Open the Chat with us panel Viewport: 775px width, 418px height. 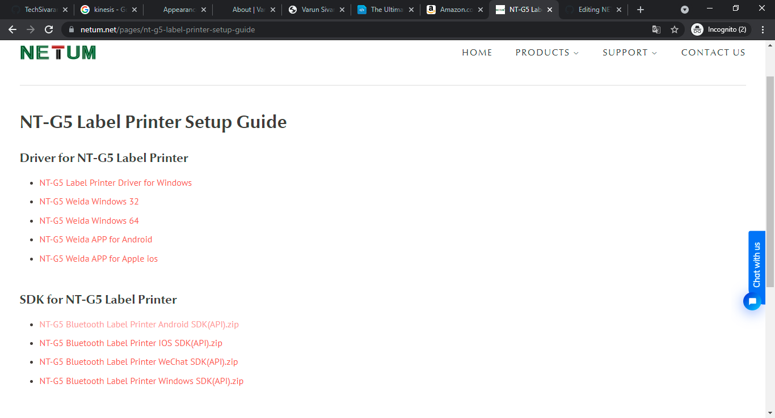[x=756, y=261]
